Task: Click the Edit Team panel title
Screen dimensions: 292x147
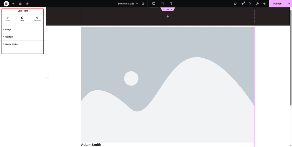Action: point(23,11)
